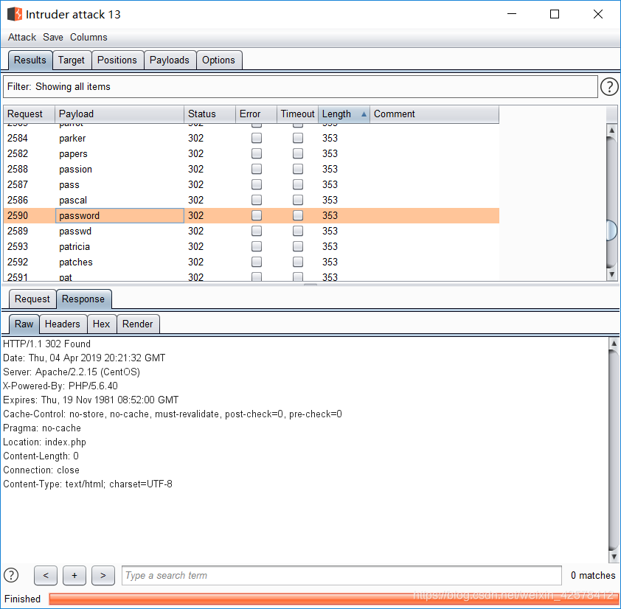Sort by the Status column header

[209, 114]
